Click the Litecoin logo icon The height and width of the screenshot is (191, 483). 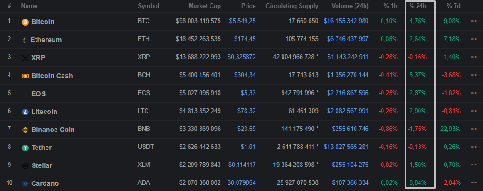25,112
